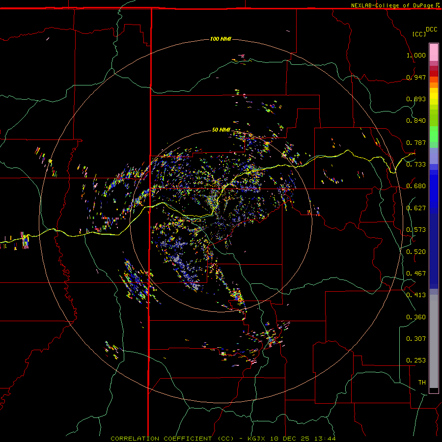
Task: Select the 0.253 legend value
Action: point(416,360)
